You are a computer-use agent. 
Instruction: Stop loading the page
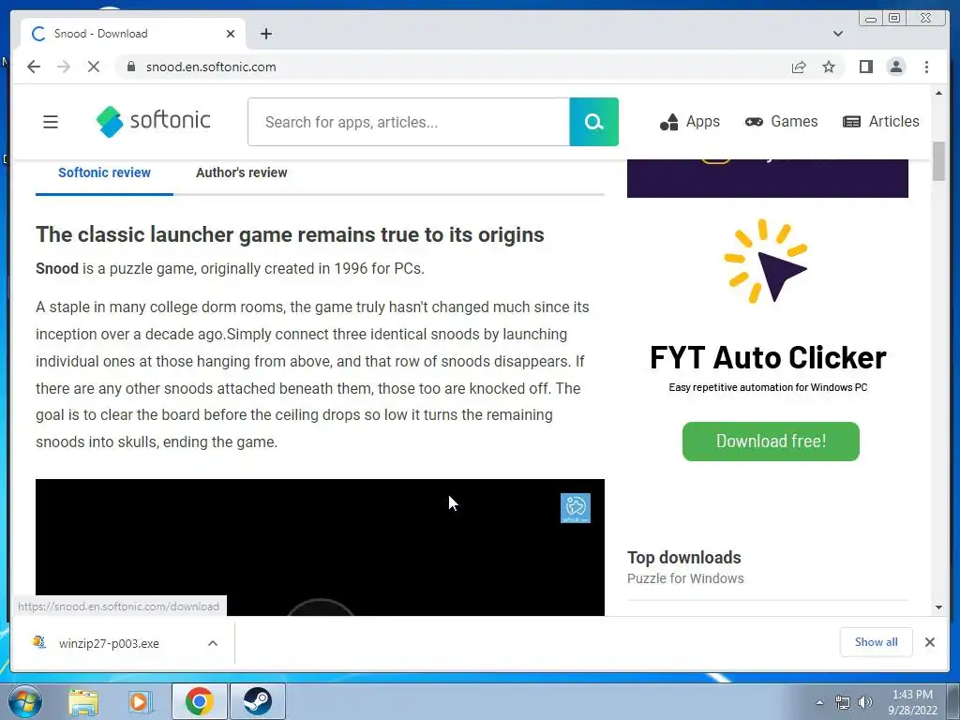pyautogui.click(x=94, y=67)
